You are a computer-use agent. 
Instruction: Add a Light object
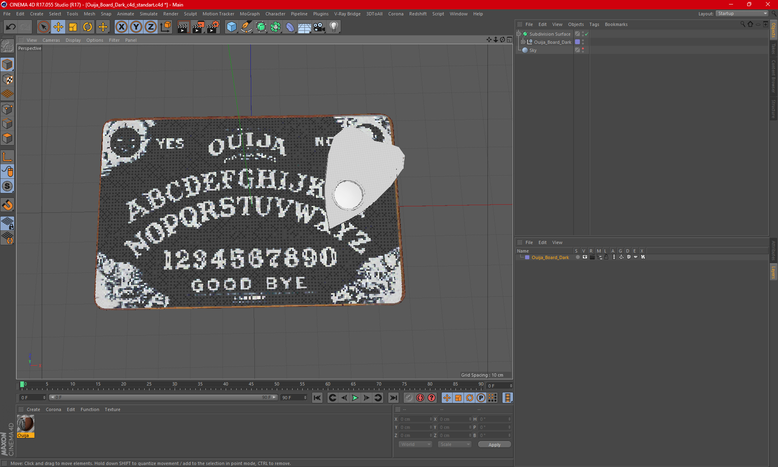tap(334, 27)
